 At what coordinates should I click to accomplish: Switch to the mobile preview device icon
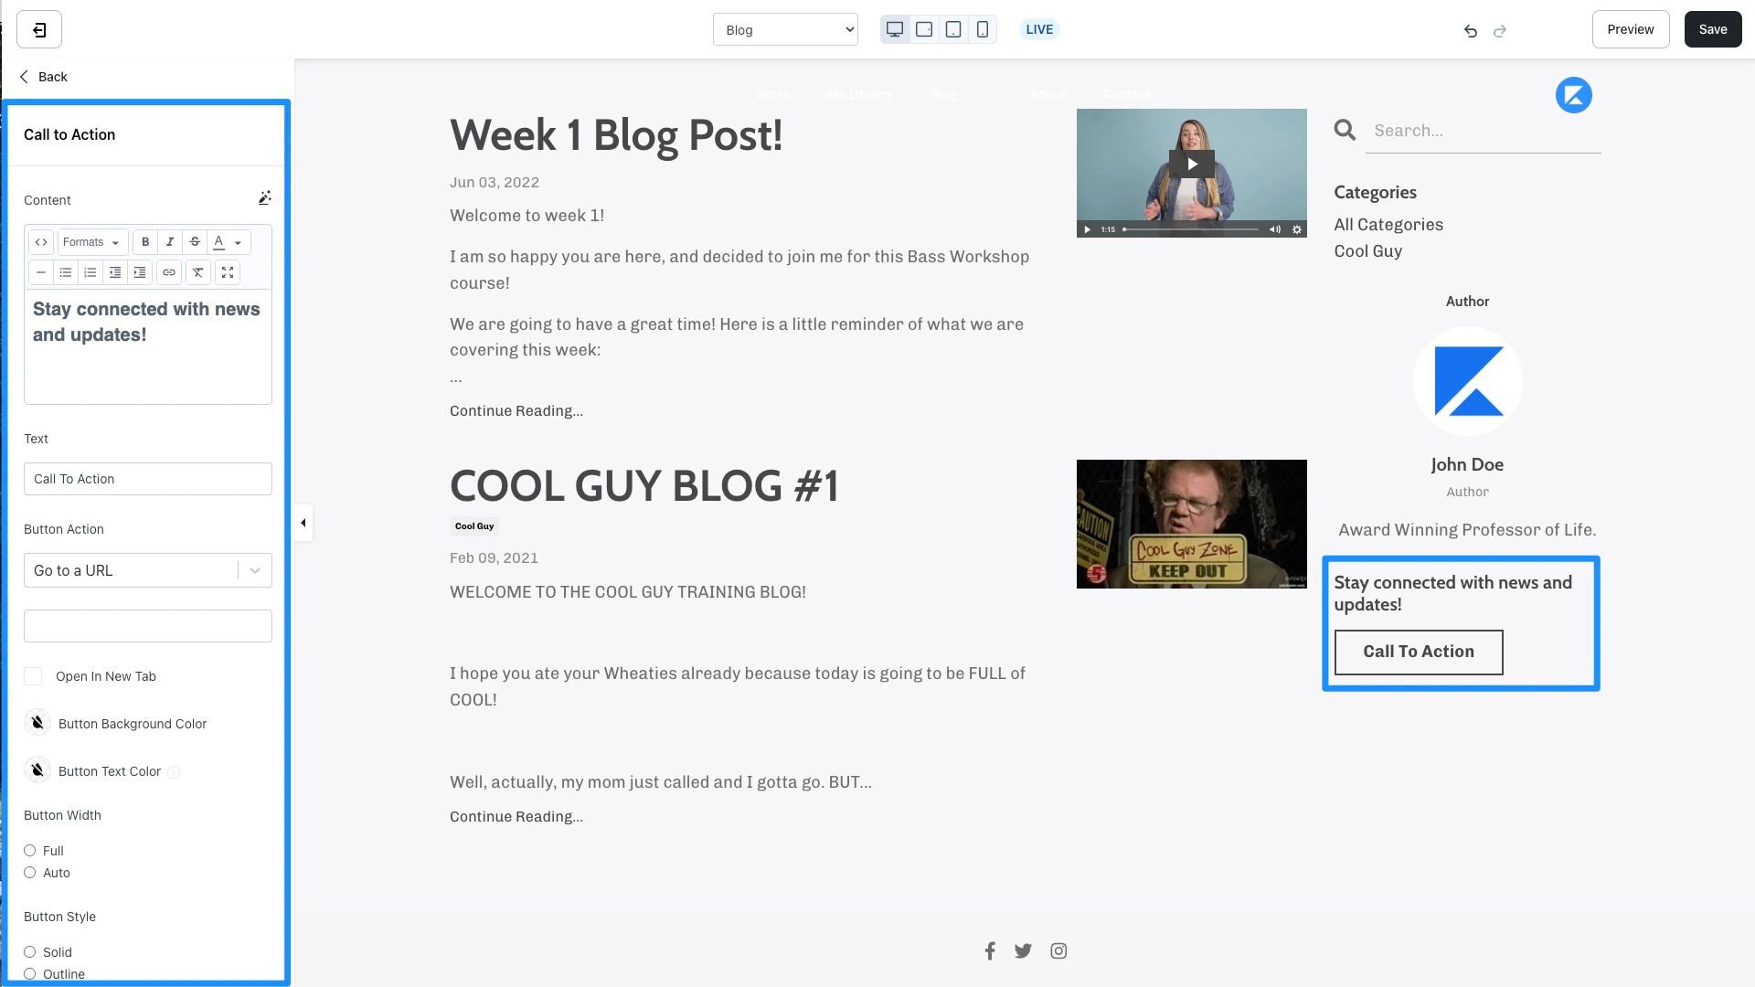tap(983, 29)
